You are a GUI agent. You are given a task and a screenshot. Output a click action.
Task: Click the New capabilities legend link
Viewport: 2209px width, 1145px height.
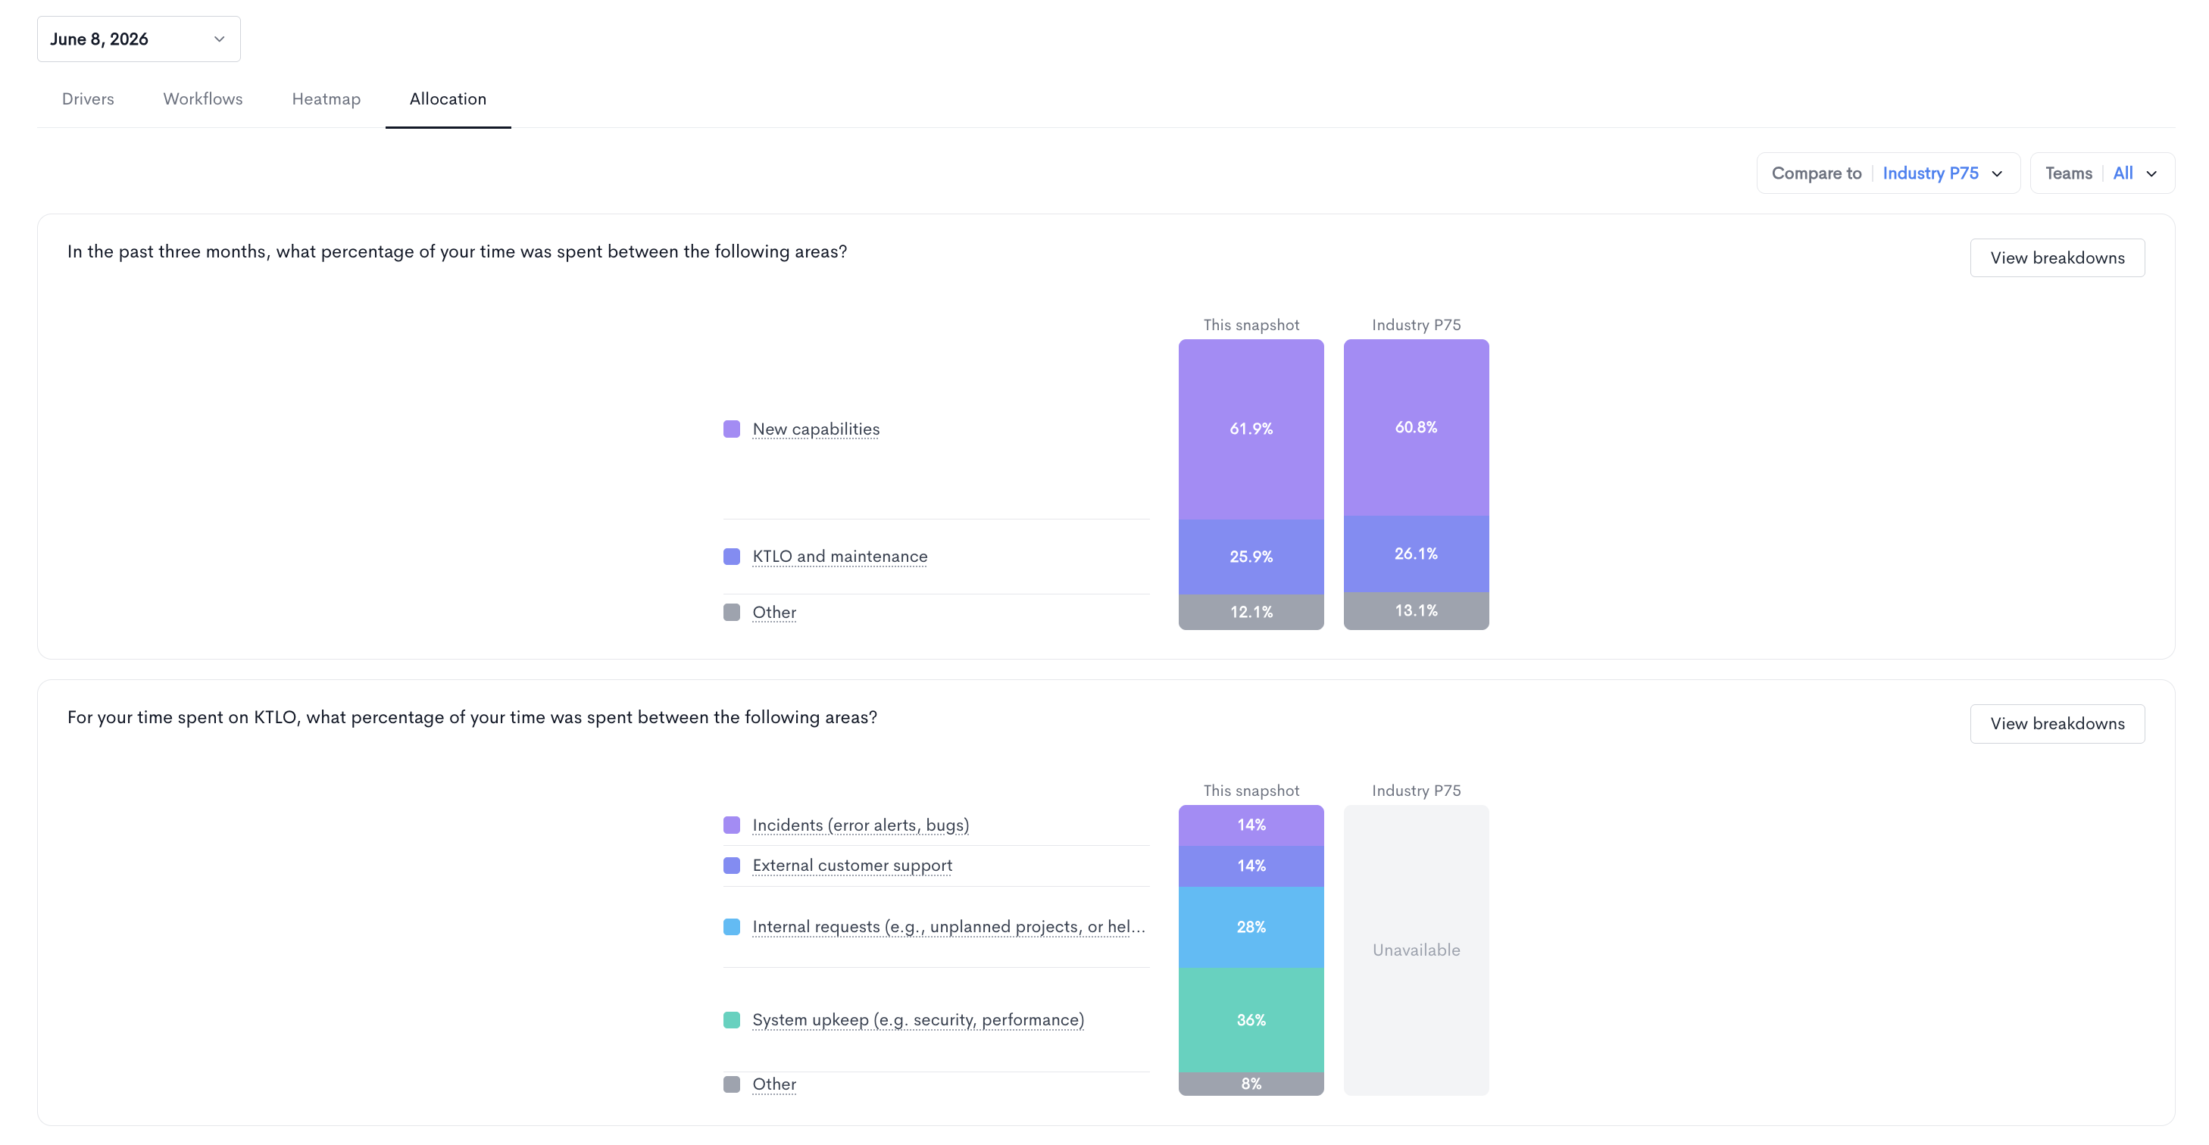pyautogui.click(x=816, y=429)
